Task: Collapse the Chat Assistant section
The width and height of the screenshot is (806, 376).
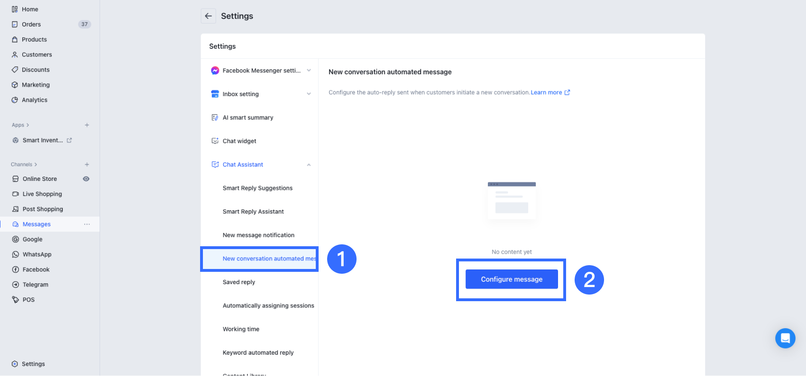Action: tap(309, 165)
